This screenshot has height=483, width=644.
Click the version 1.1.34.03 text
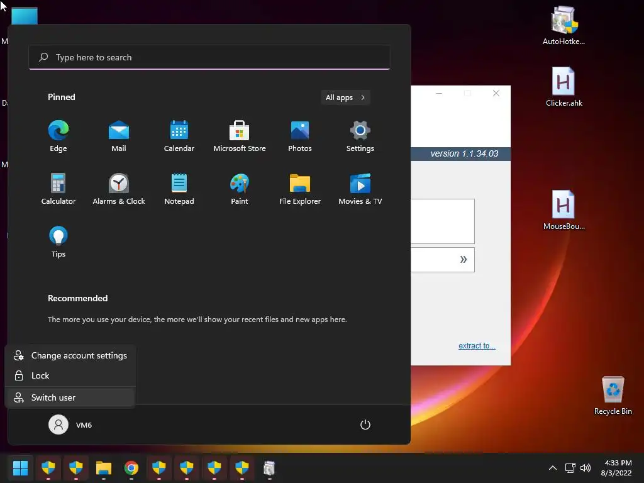point(464,153)
